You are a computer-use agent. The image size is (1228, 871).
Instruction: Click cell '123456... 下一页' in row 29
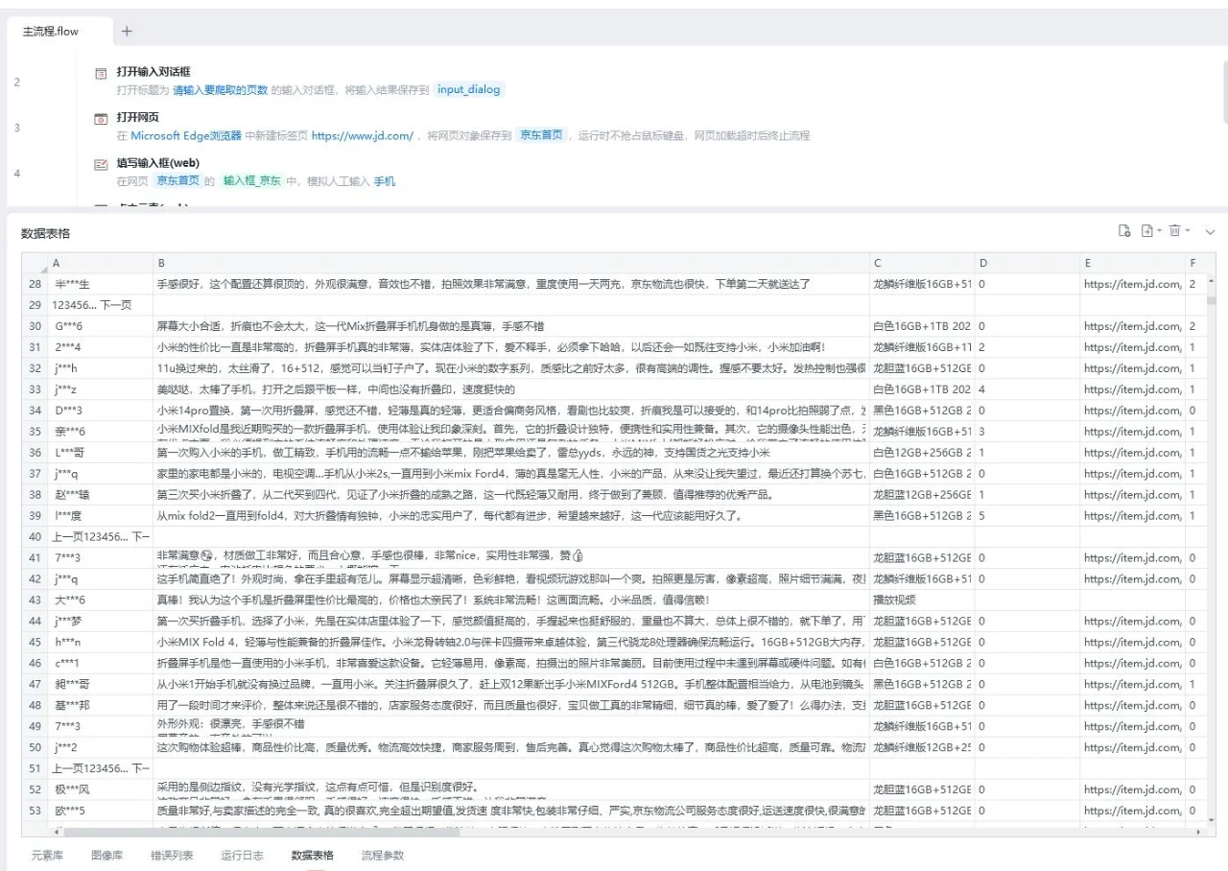point(101,305)
